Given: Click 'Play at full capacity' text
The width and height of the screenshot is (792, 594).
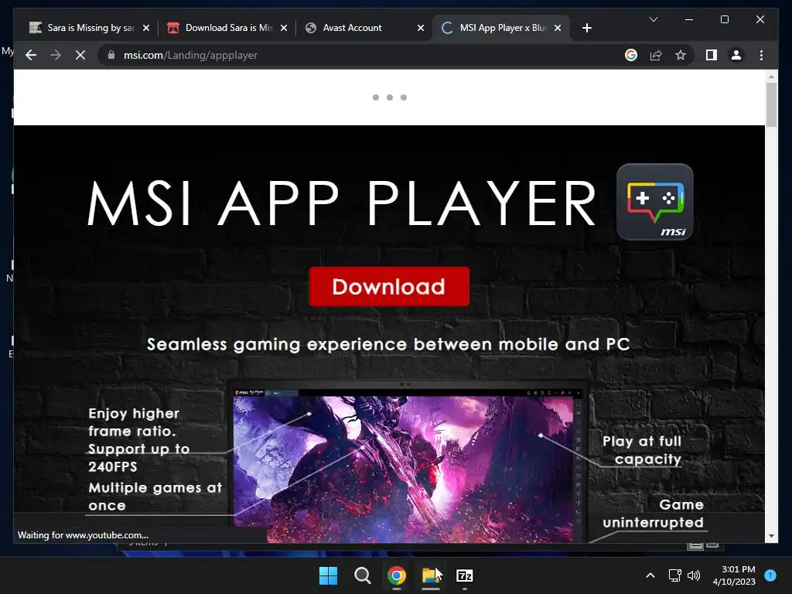Looking at the screenshot, I should [642, 450].
